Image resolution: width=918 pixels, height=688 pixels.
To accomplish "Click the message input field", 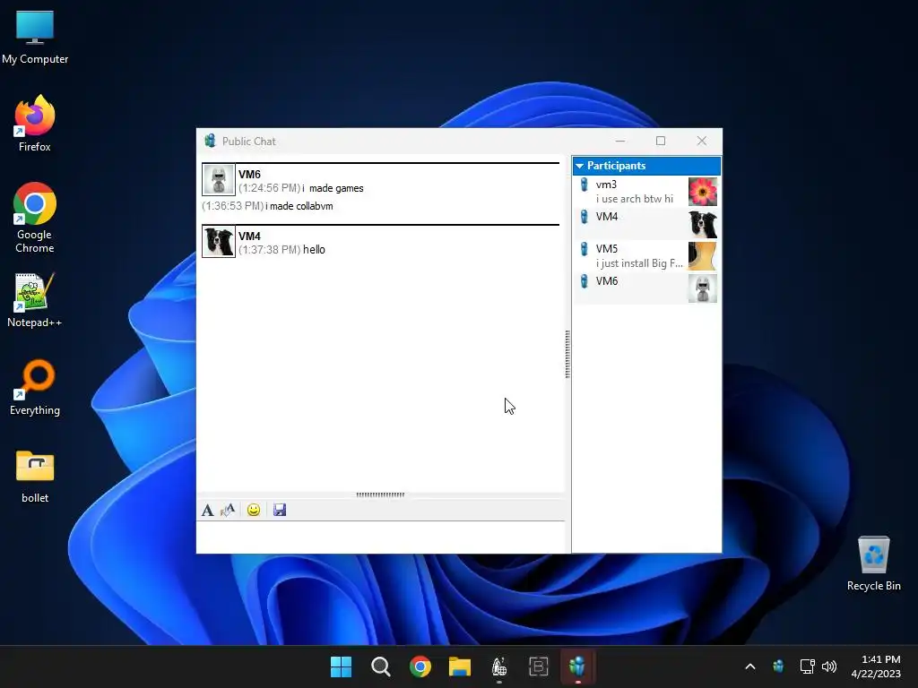I will click(380, 537).
